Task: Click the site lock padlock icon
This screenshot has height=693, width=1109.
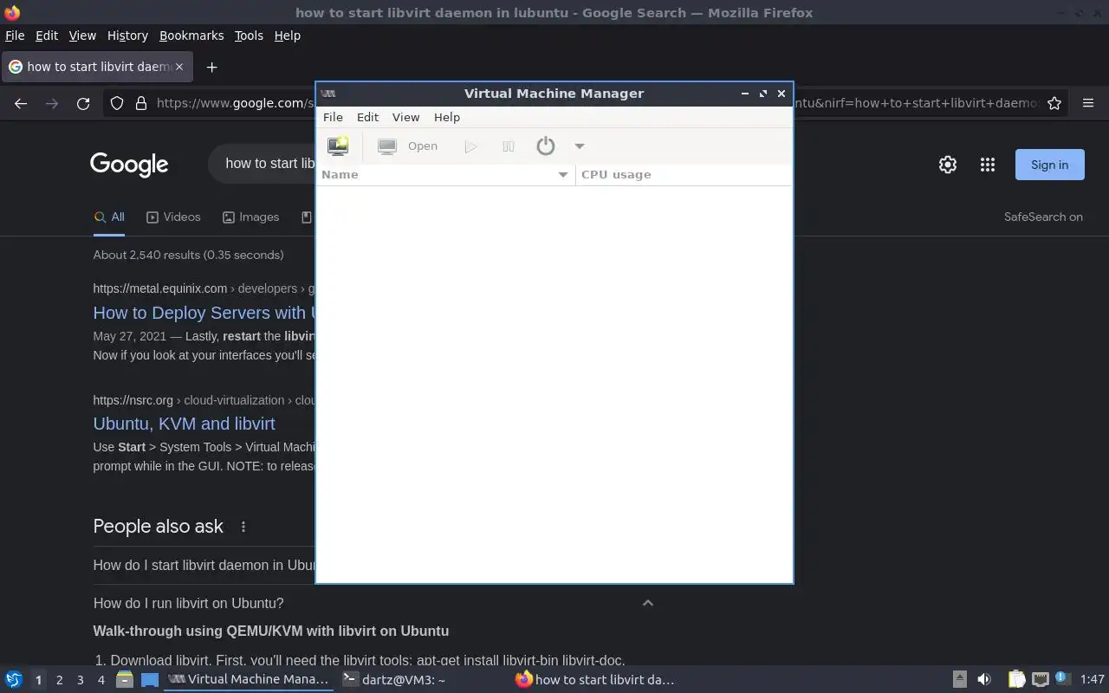Action: tap(141, 103)
